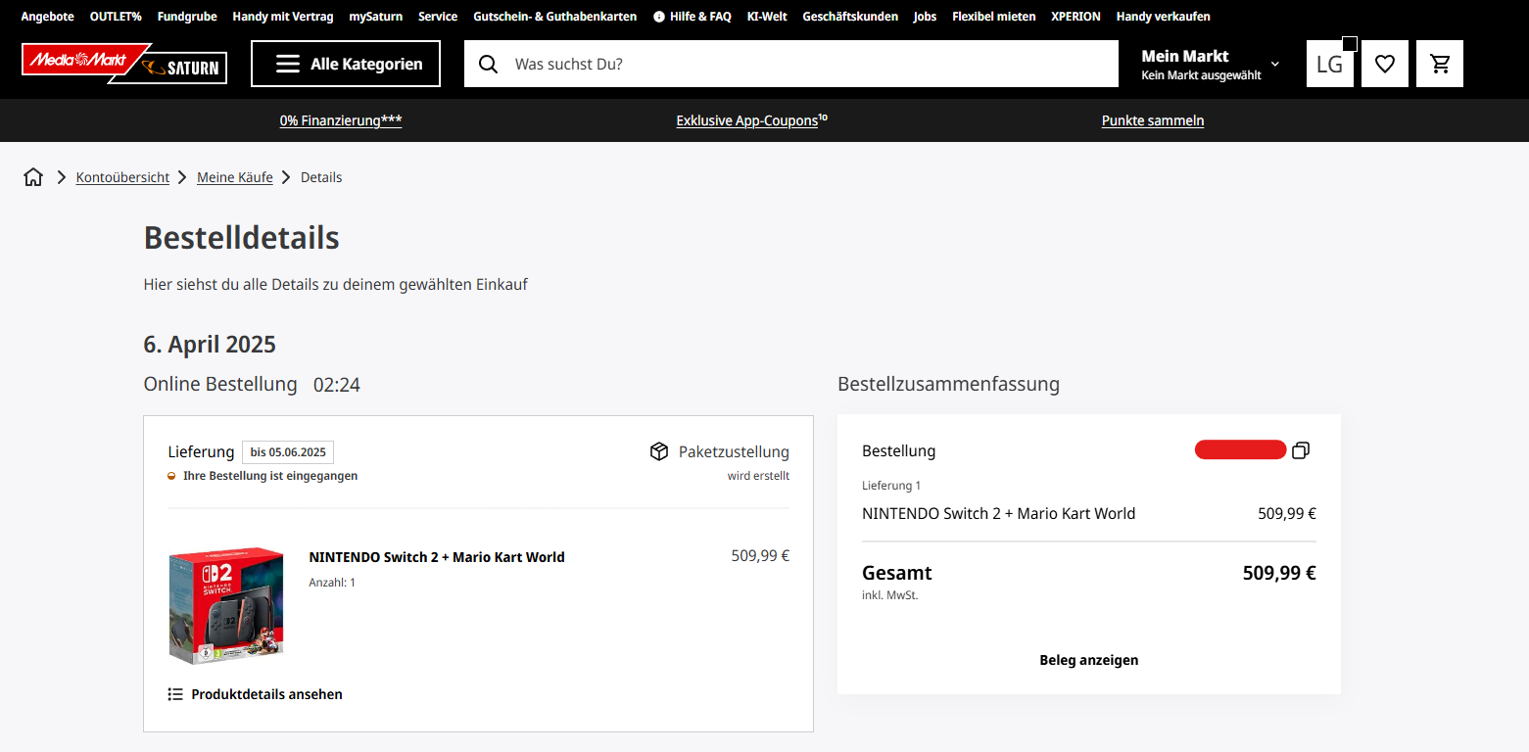Go to Kontoübersicht breadcrumb link
Viewport: 1529px width, 752px height.
(x=122, y=177)
